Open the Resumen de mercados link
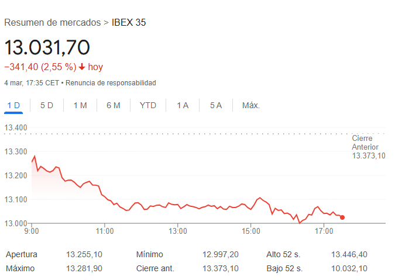The height and width of the screenshot is (280, 395). (53, 22)
